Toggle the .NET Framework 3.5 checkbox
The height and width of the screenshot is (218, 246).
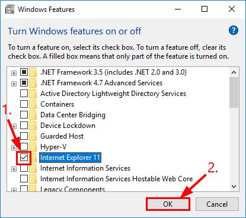click(24, 72)
